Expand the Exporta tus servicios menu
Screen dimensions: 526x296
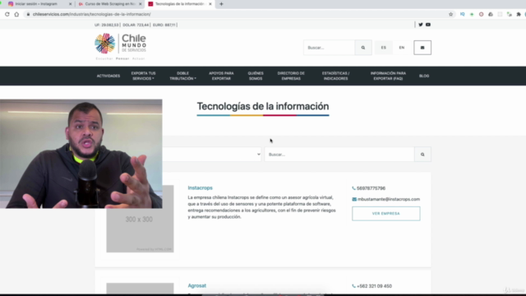point(143,76)
